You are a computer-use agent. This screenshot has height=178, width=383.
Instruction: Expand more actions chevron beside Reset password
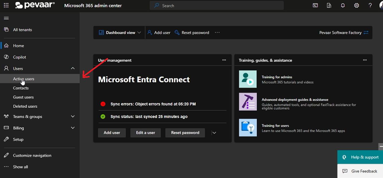click(x=214, y=133)
